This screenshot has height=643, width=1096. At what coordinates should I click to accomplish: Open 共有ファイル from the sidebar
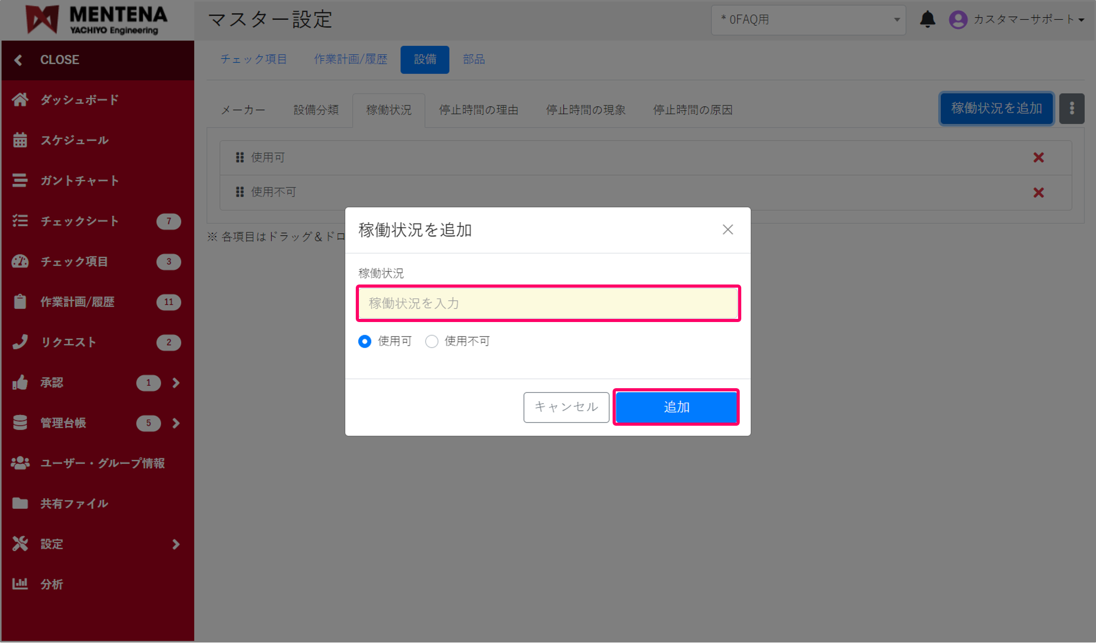click(x=74, y=503)
